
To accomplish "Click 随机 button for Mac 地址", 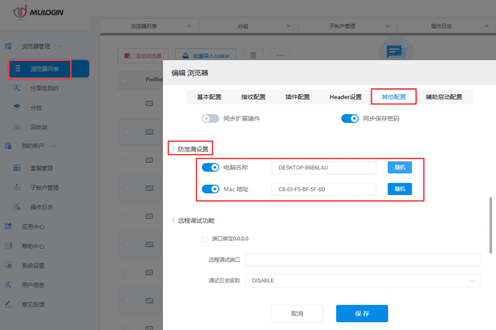I will tap(400, 189).
